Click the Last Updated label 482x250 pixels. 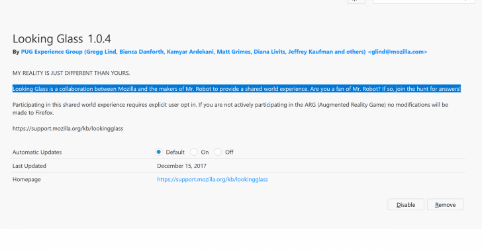[29, 166]
